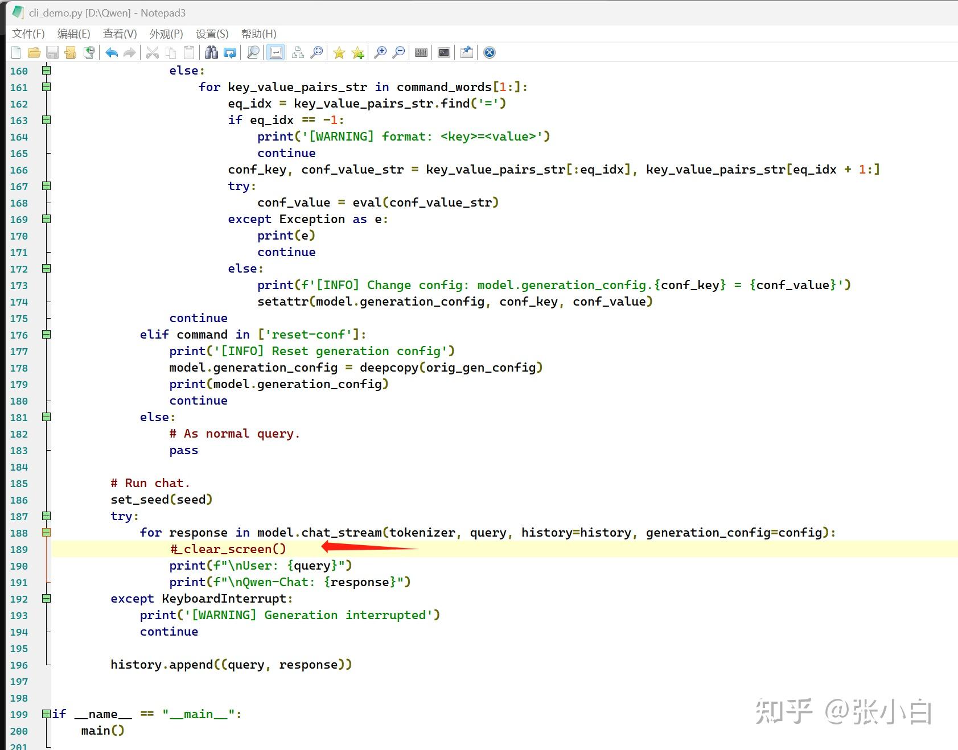Collapse the fold at line 188
This screenshot has width=958, height=750.
point(46,533)
